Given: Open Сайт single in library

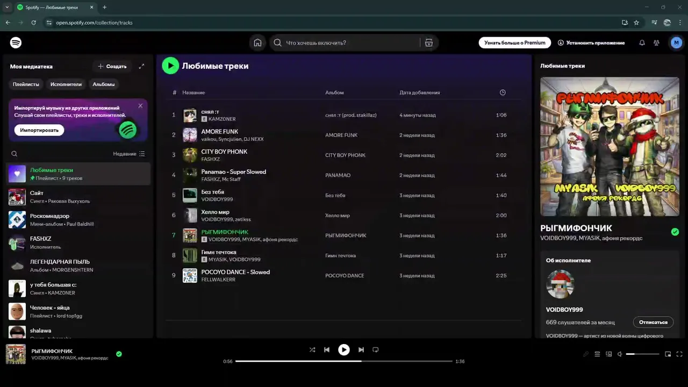Looking at the screenshot, I should pos(79,197).
